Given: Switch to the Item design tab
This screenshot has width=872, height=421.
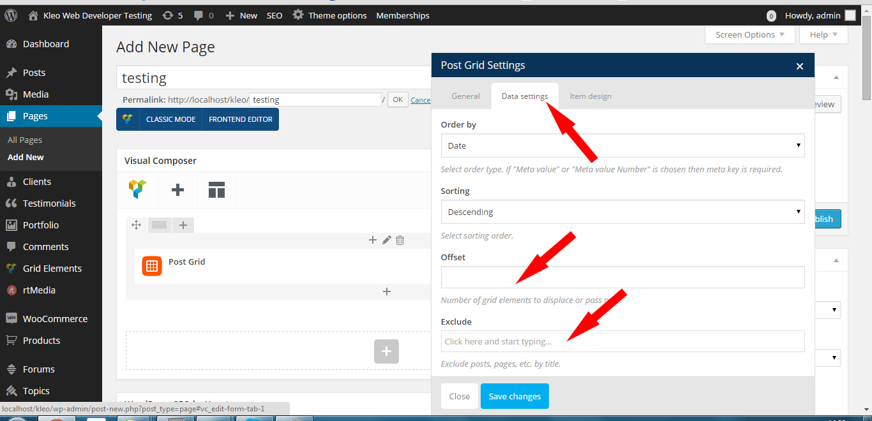Looking at the screenshot, I should [x=590, y=96].
